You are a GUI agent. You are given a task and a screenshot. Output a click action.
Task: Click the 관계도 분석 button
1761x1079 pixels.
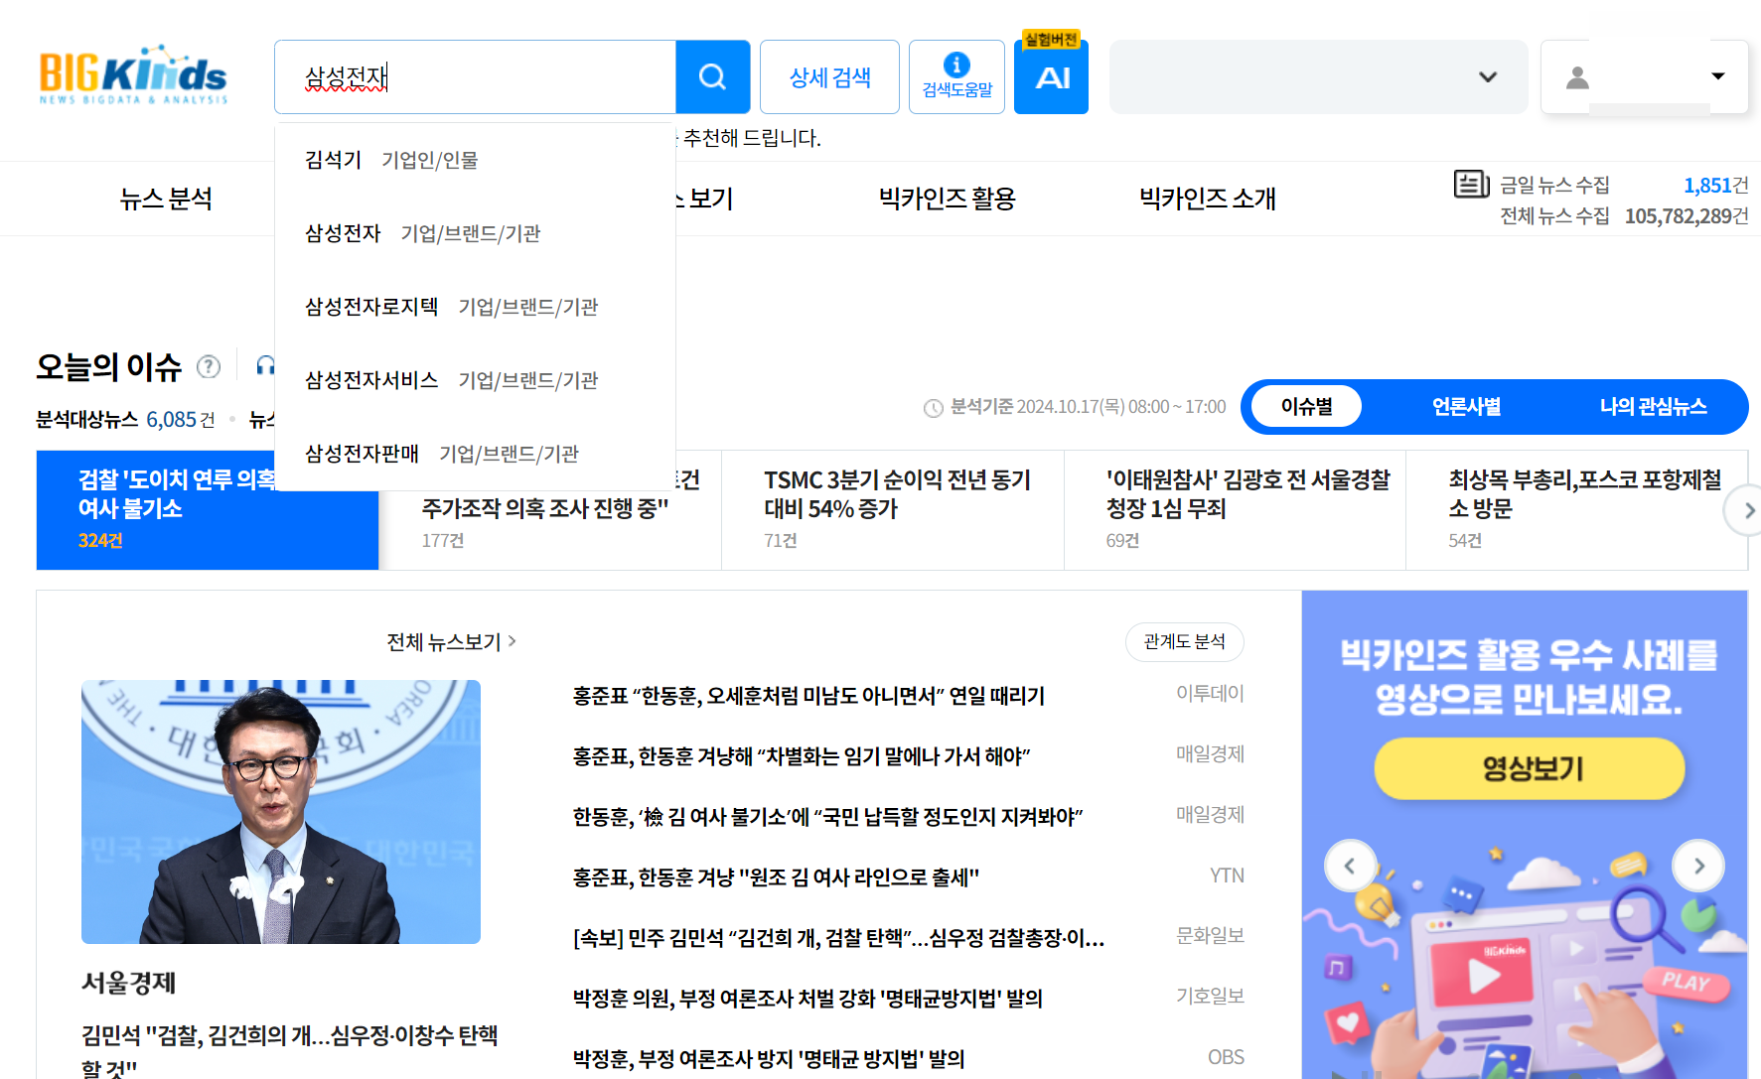(1184, 642)
